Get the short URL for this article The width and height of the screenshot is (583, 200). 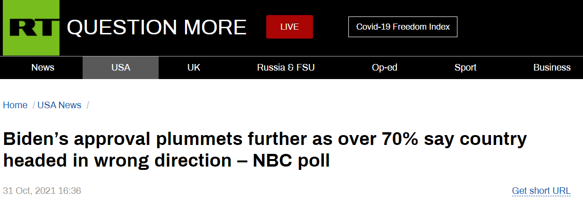pos(541,191)
